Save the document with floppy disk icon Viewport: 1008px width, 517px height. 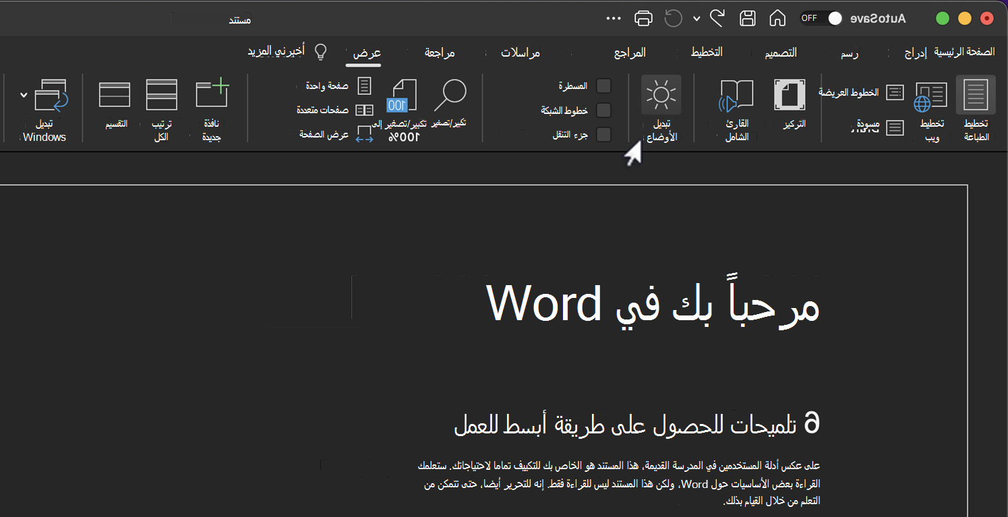[x=747, y=18]
